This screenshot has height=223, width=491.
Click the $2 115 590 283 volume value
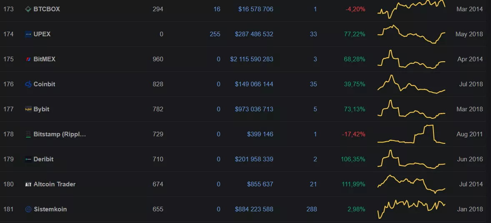click(251, 59)
